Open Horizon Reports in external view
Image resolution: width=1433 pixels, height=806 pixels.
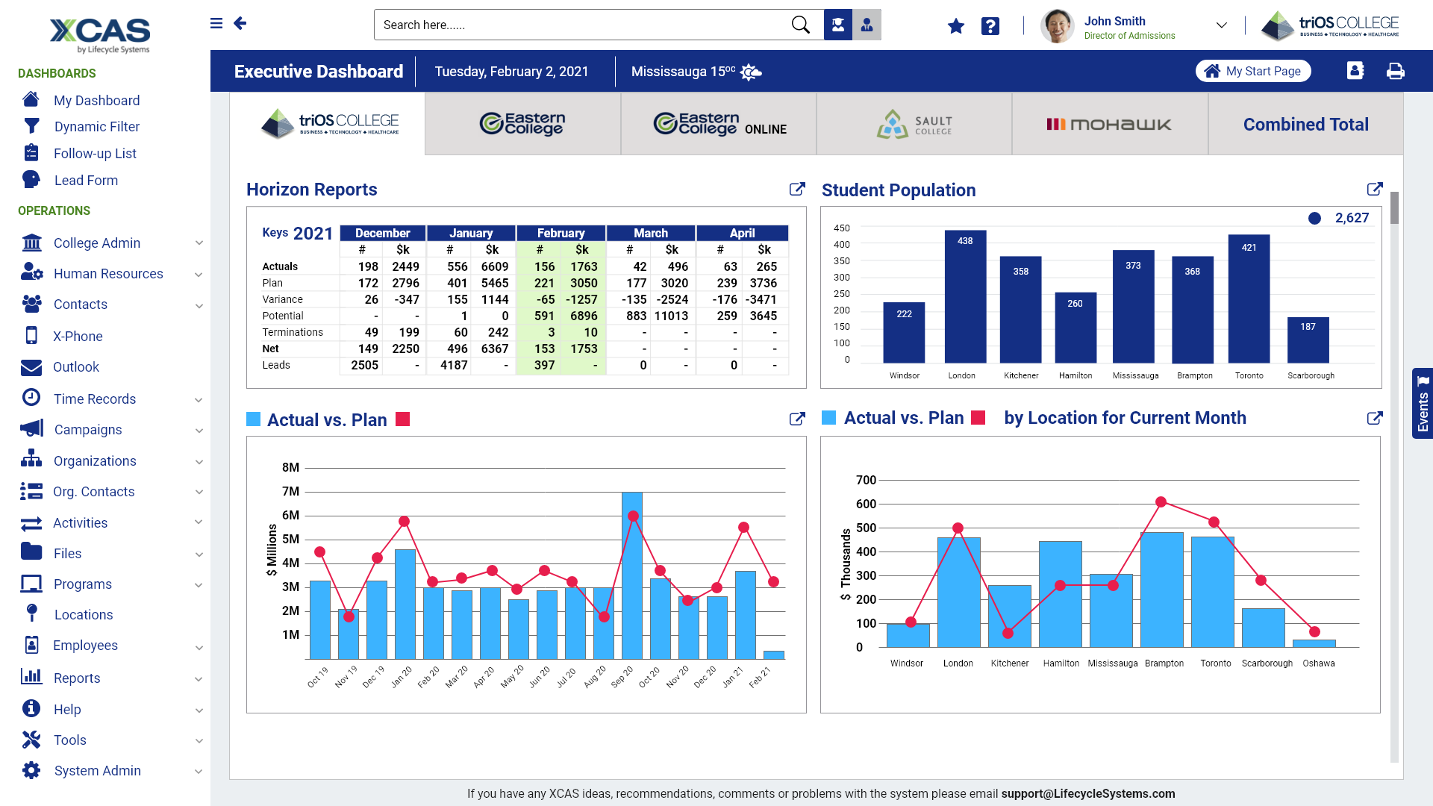coord(797,190)
